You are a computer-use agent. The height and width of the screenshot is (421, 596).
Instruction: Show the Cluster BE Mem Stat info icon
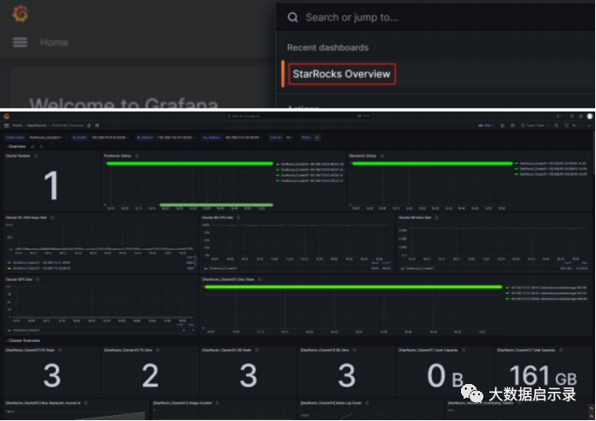click(437, 217)
